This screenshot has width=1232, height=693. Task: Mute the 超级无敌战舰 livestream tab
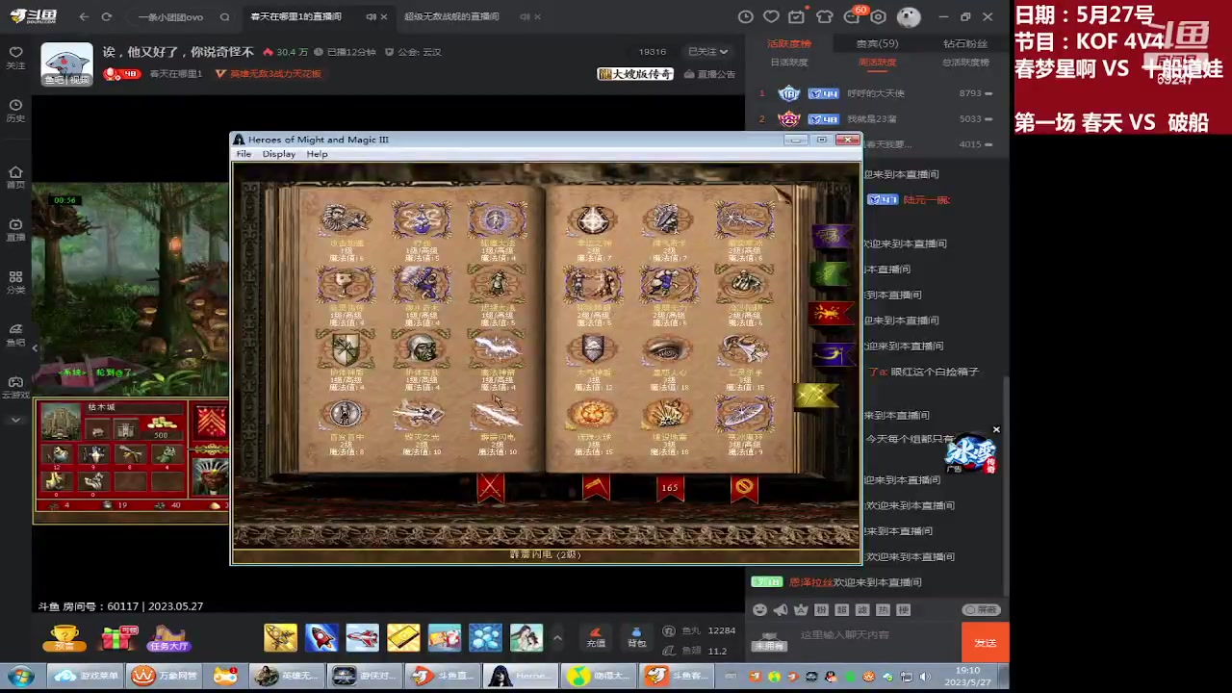click(525, 16)
